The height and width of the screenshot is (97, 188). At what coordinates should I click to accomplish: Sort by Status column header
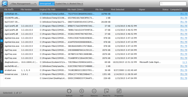click(165, 10)
